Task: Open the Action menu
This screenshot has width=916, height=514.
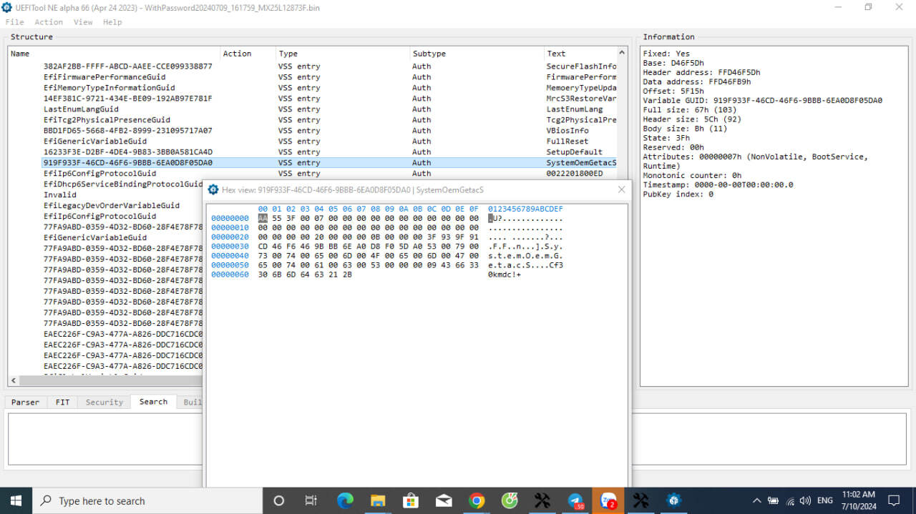Action: coord(49,22)
